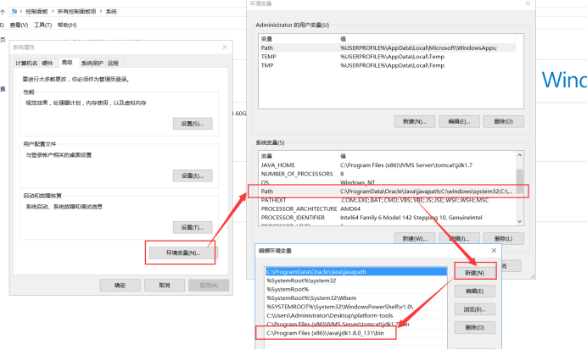The image size is (587, 350).
Task: Click 删除(D) under user variables
Action: [x=504, y=121]
